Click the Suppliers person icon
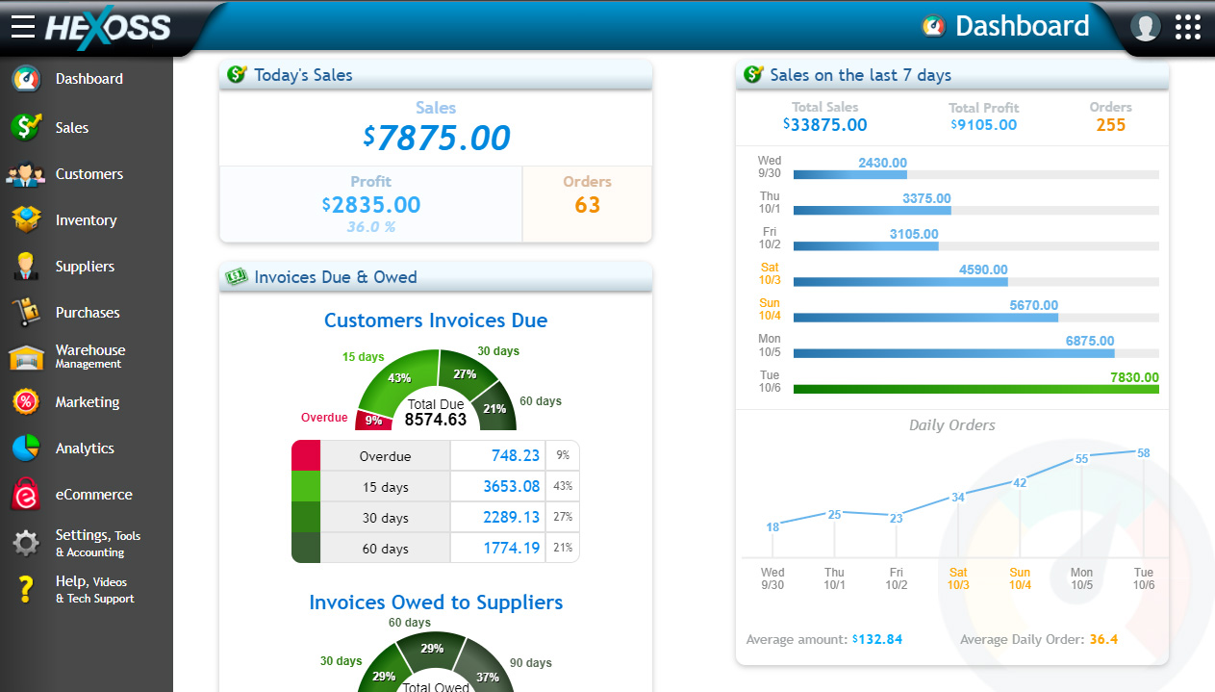Image resolution: width=1215 pixels, height=692 pixels. (x=26, y=267)
